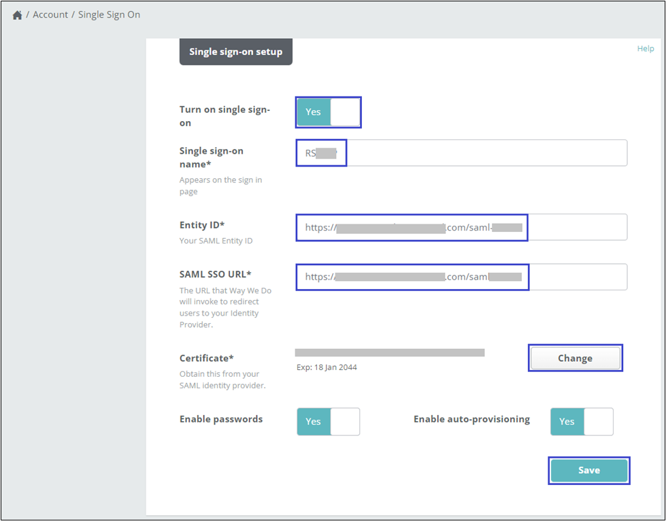This screenshot has width=666, height=521.
Task: Open the Help link
Action: (x=645, y=48)
